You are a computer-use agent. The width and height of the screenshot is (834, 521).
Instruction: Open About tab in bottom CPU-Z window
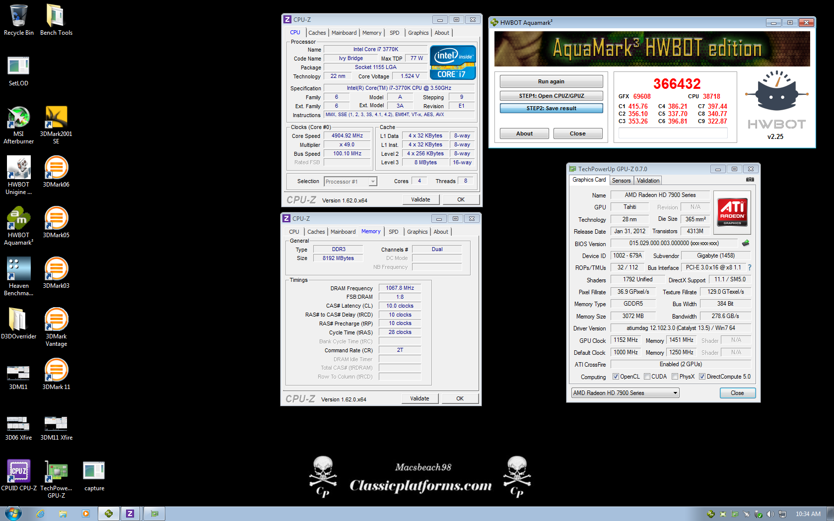coord(441,232)
